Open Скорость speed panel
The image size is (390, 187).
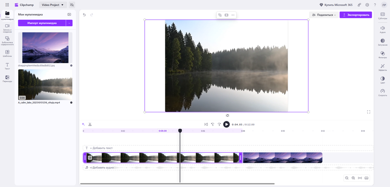click(382, 93)
